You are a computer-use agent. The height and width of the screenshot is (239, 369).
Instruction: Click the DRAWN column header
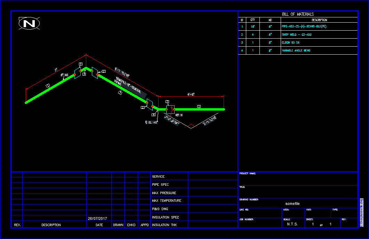(118, 225)
